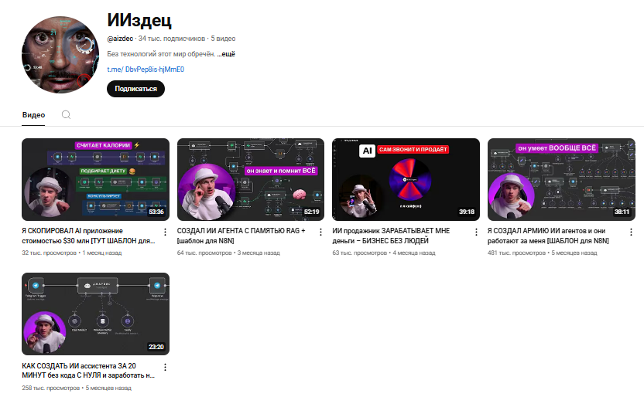Open the "Я СОЗДАЛ АРМИЮ ИИ агентов" title
Screen dimensions: 644x397
tap(548, 236)
